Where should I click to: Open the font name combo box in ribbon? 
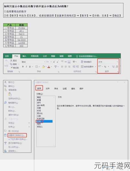[33, 62]
